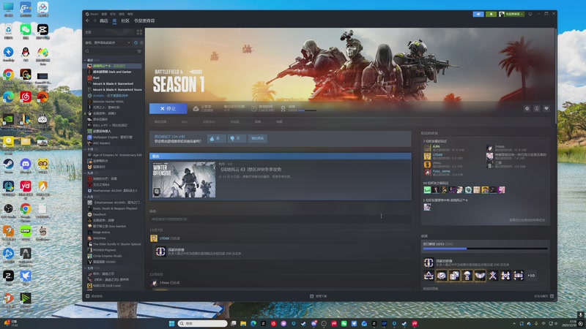Open the Windows Start button

[171, 323]
